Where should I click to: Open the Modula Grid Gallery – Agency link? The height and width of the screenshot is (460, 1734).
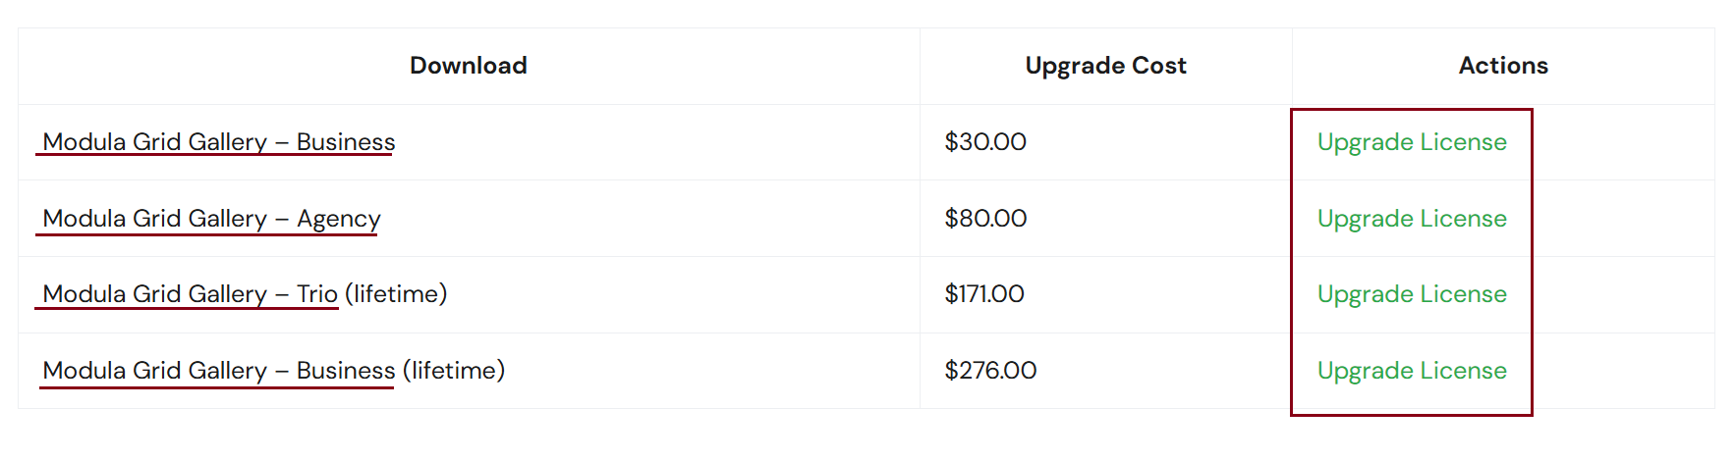[x=211, y=219]
